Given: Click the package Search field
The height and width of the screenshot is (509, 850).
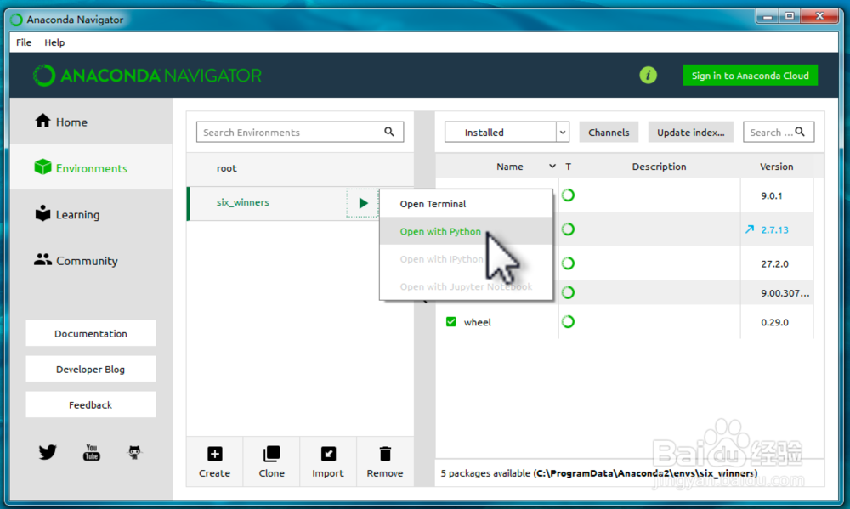Looking at the screenshot, I should pos(779,133).
